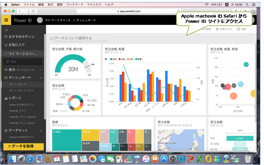This screenshot has width=264, height=165.
Task: Open new Safari tab with plus button
Action: [254, 13]
